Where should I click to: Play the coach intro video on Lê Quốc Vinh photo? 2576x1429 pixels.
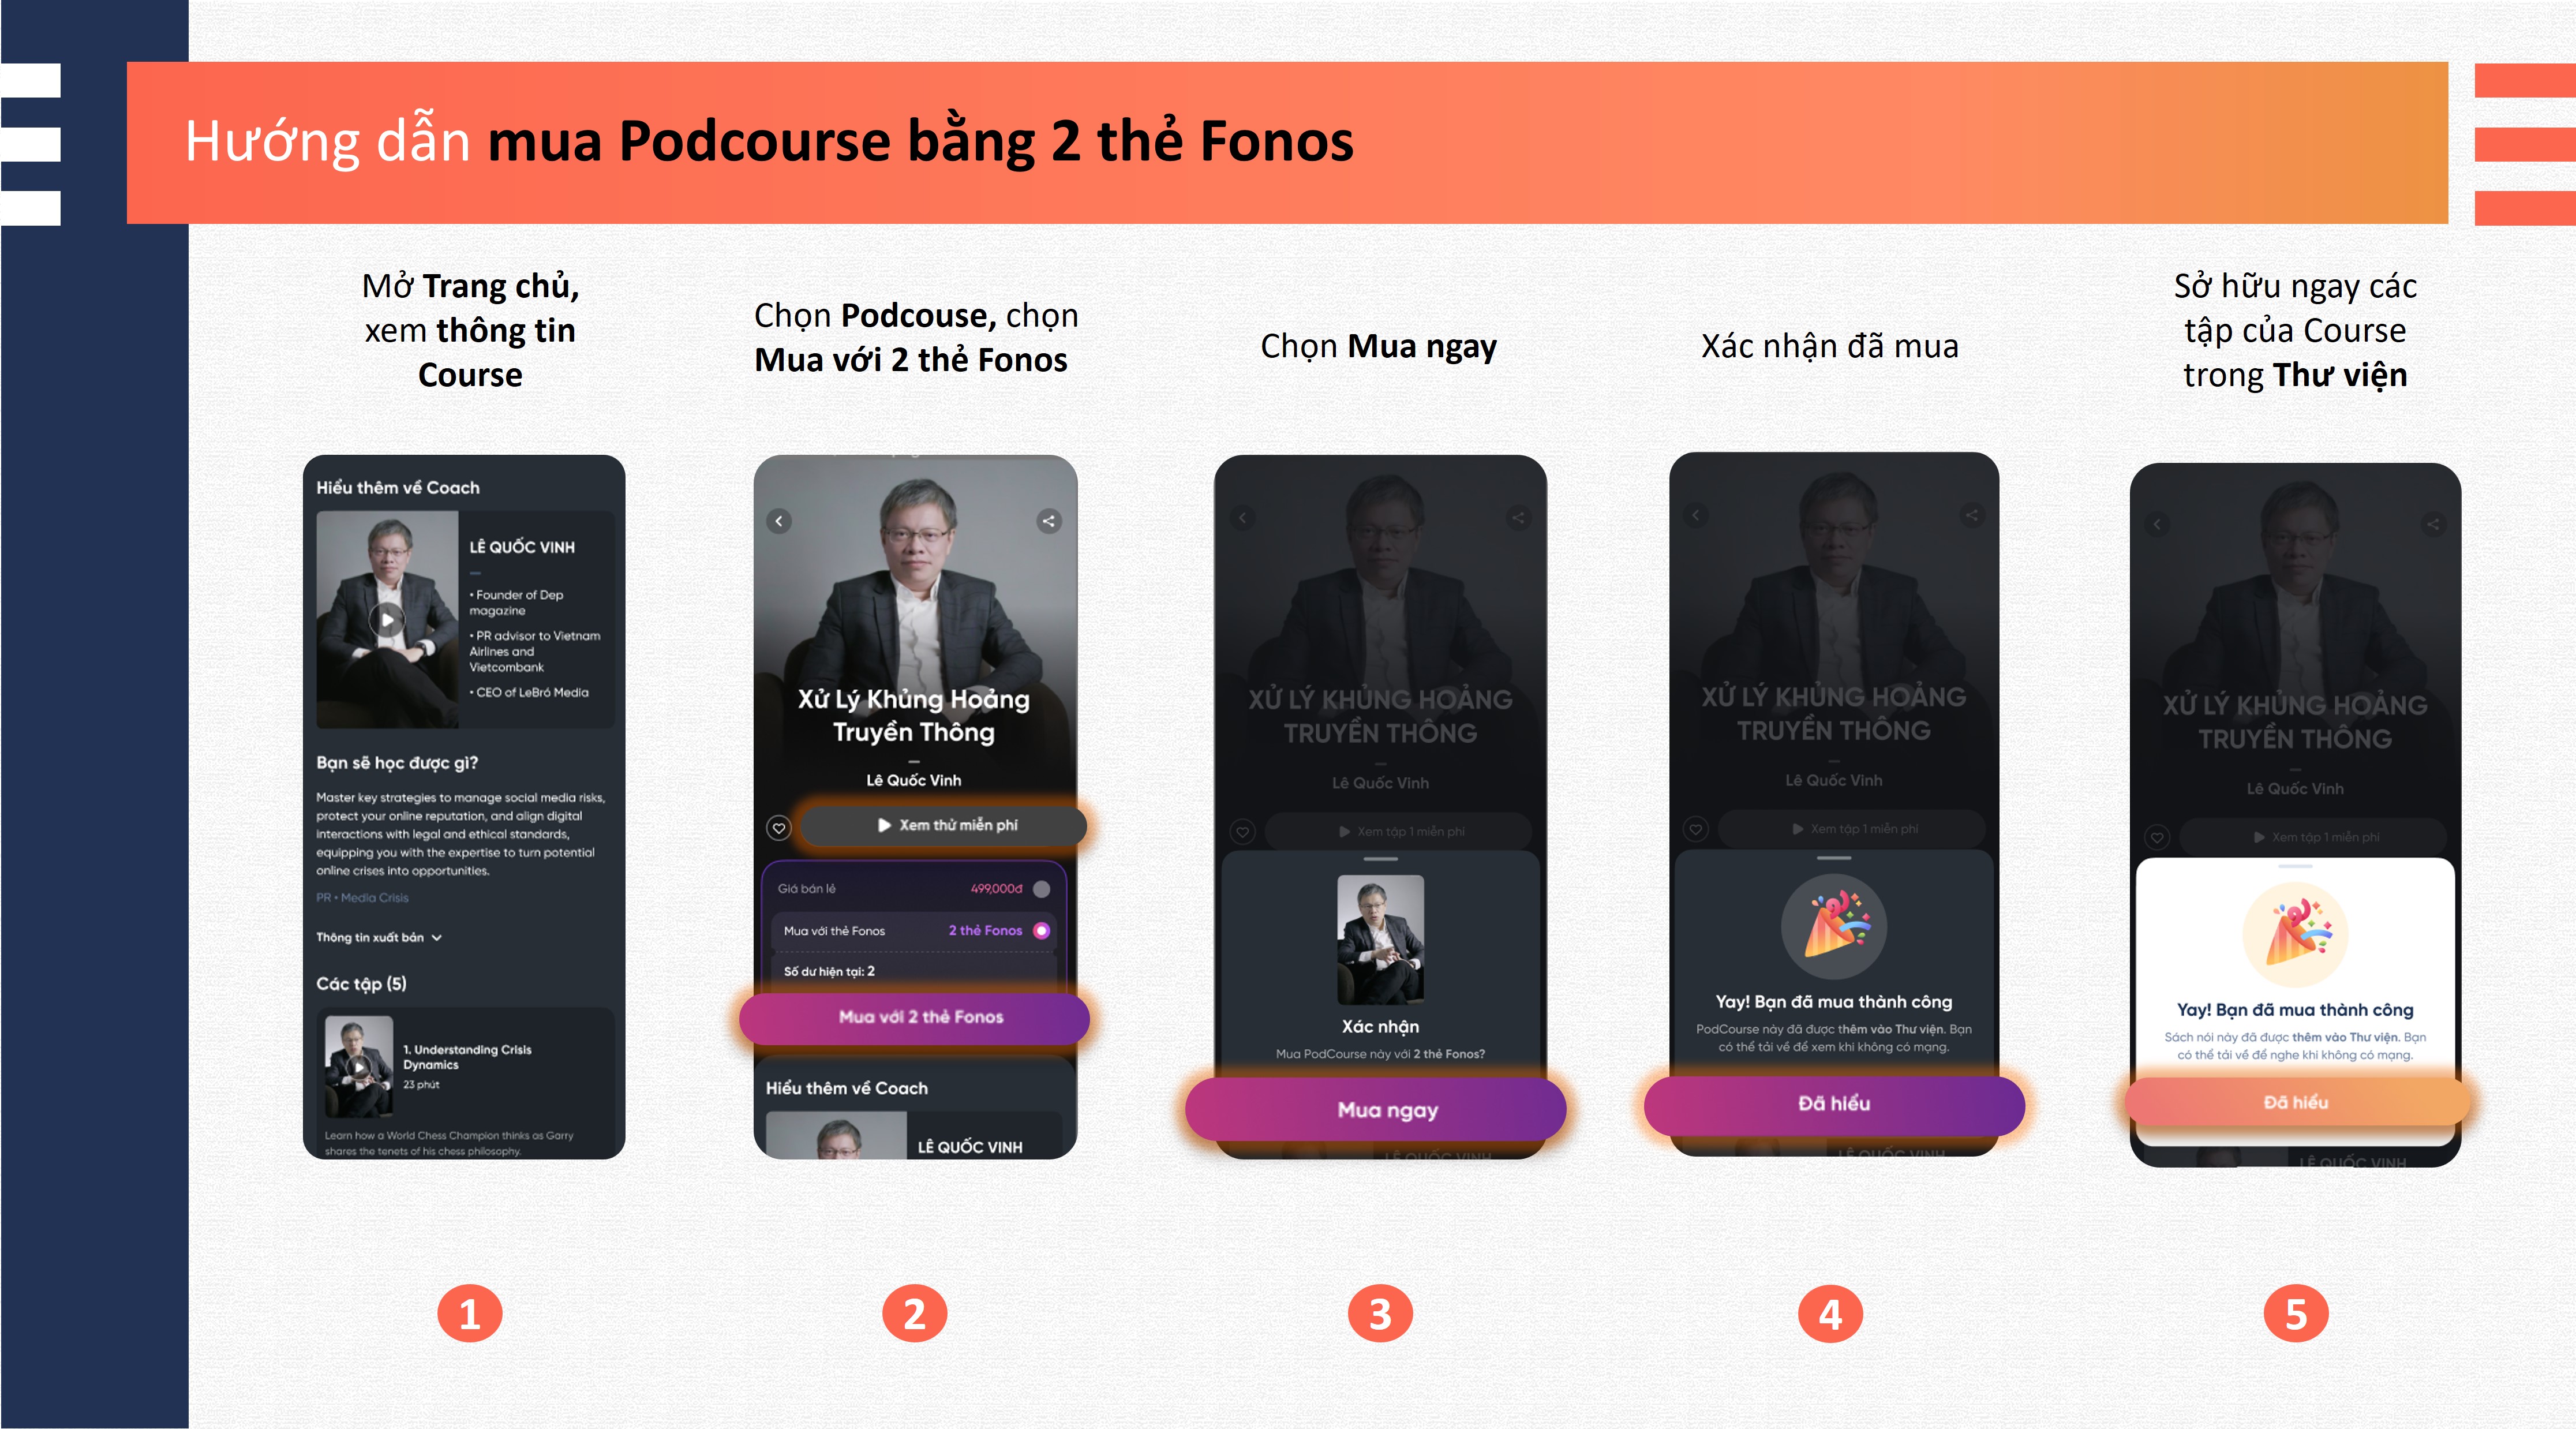387,619
